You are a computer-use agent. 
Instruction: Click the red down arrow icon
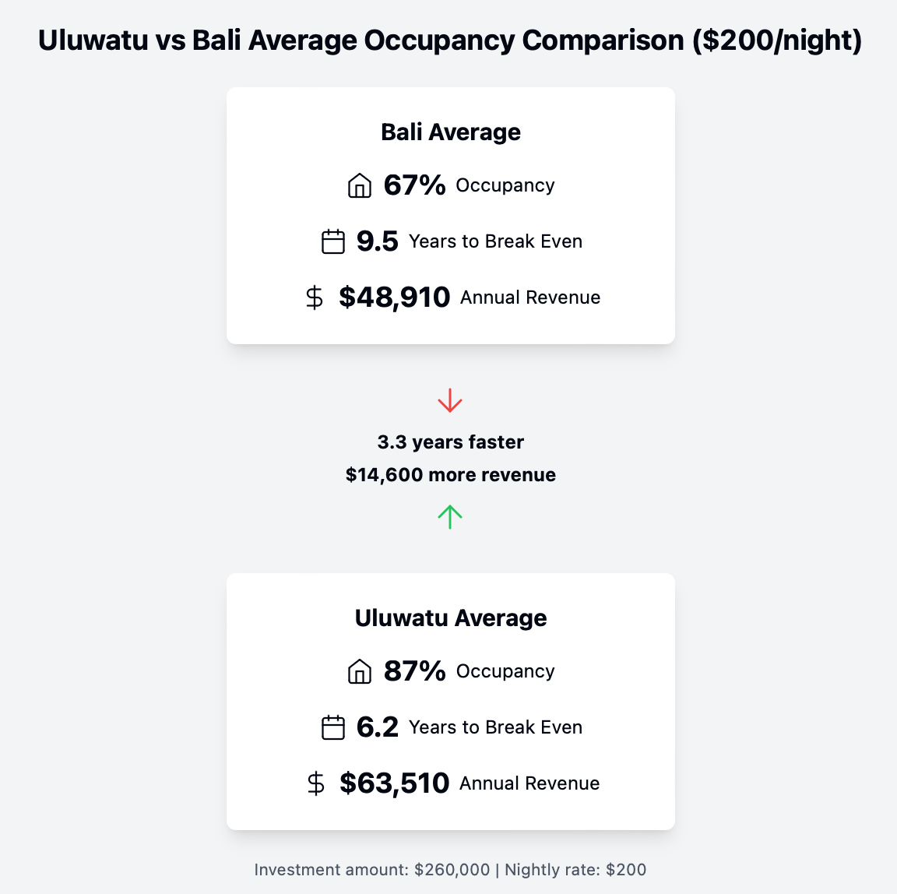450,400
